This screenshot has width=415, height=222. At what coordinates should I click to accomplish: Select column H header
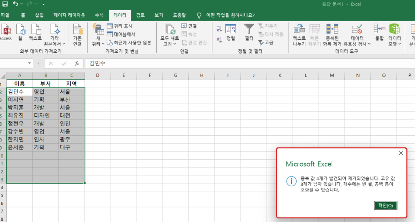point(202,75)
